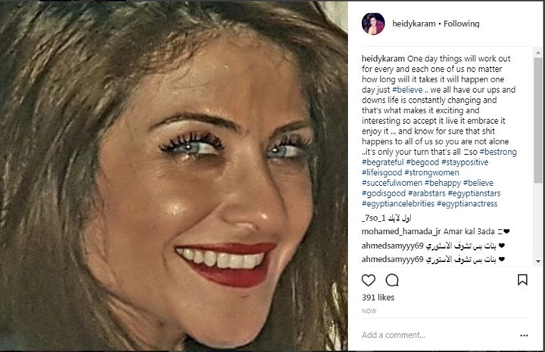The height and width of the screenshot is (352, 545).
Task: Open the three-dot more options menu
Action: [524, 335]
